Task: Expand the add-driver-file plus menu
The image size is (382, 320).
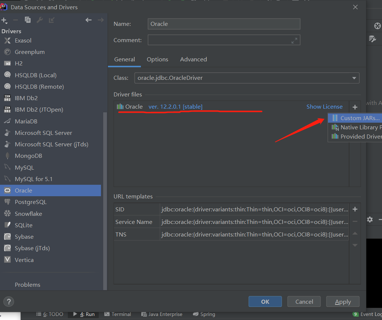Action: coord(355,107)
